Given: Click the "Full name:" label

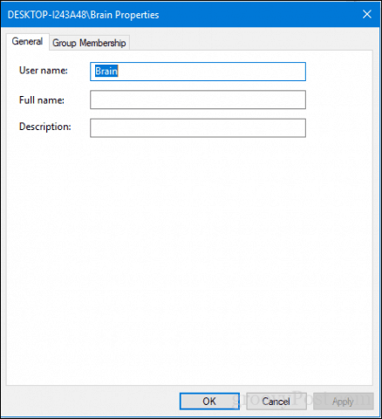Looking at the screenshot, I should click(42, 100).
